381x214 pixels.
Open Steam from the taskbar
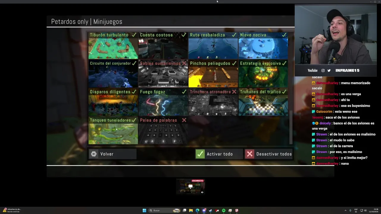point(210,210)
